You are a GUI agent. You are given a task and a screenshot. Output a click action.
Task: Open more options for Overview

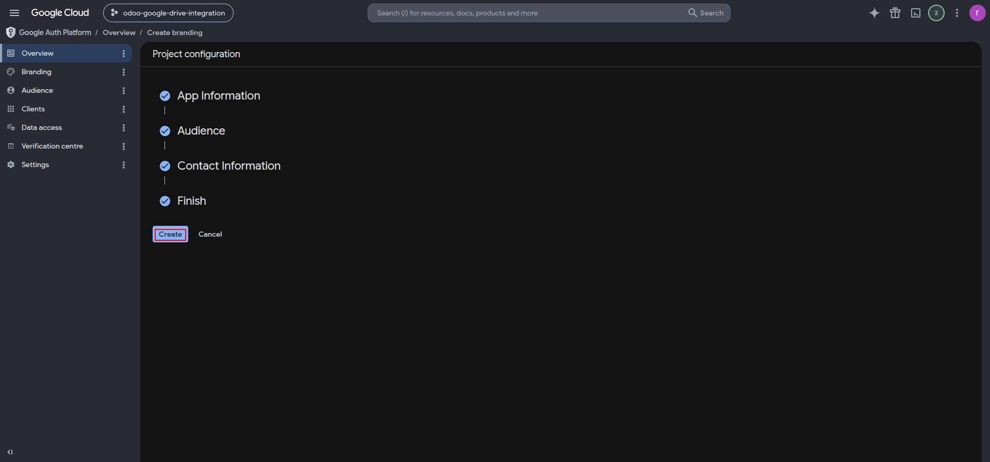(x=124, y=53)
